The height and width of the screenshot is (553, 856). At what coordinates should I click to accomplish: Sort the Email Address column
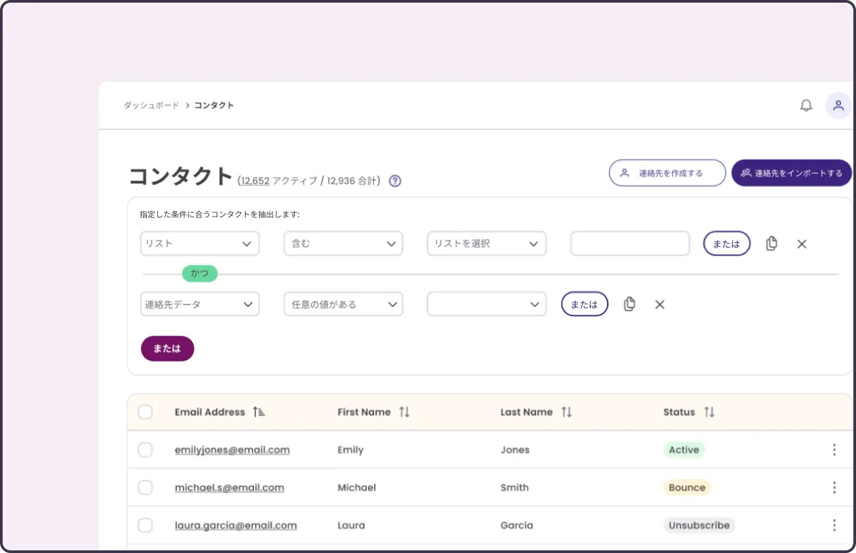point(259,411)
